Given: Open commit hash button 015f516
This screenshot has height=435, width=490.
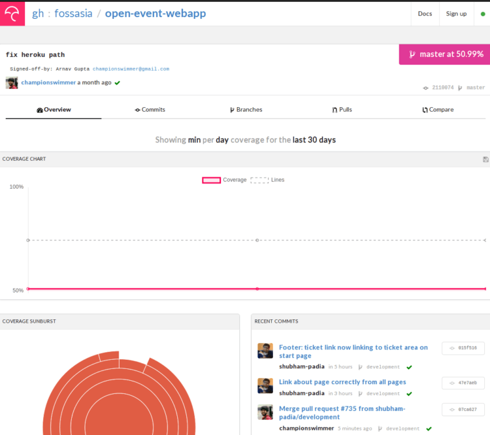Looking at the screenshot, I should pyautogui.click(x=463, y=348).
